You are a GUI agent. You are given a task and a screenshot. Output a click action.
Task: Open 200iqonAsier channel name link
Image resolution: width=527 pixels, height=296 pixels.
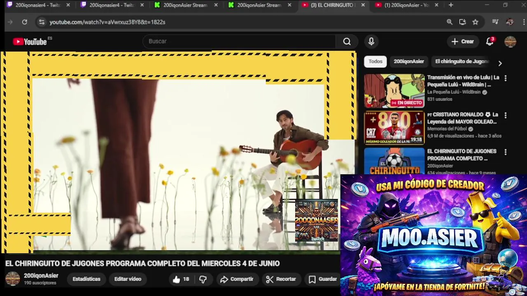click(x=41, y=276)
